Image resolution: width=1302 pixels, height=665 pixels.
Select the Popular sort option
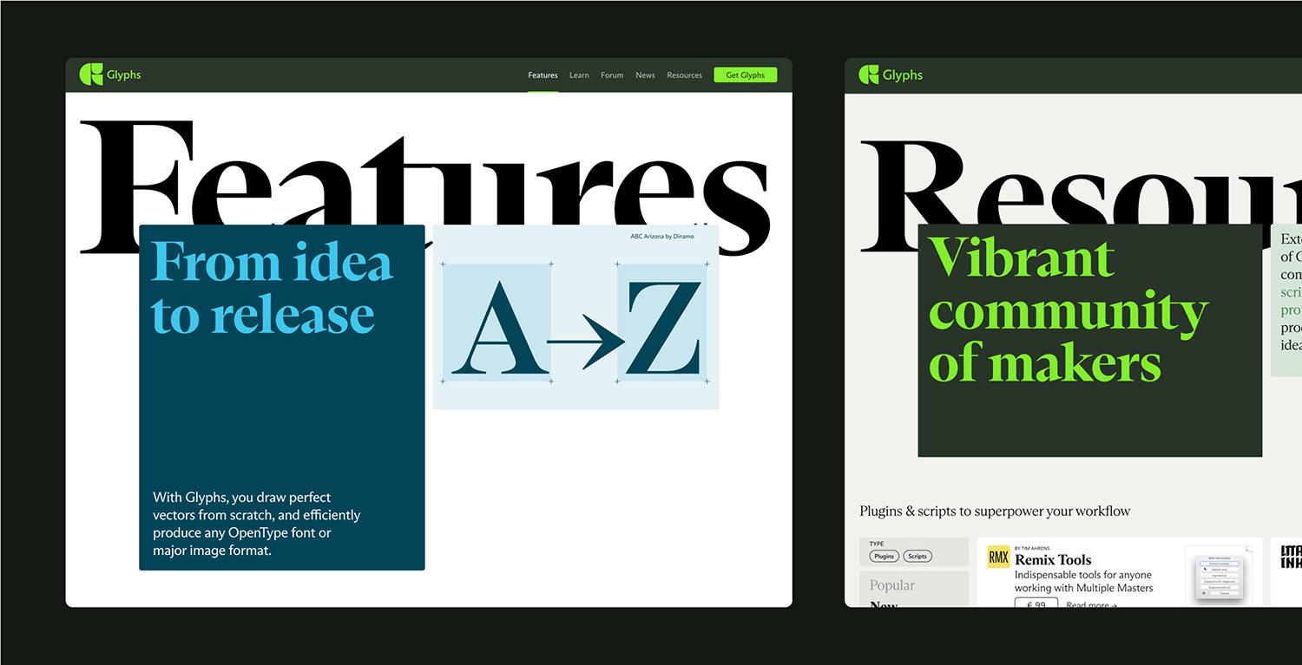(891, 585)
